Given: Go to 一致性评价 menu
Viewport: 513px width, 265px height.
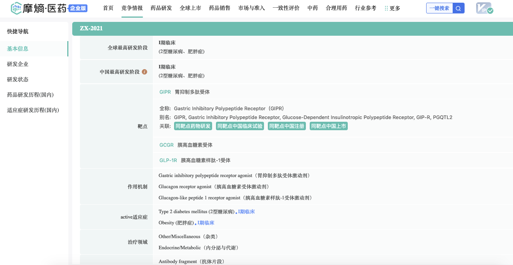Looking at the screenshot, I should point(286,8).
